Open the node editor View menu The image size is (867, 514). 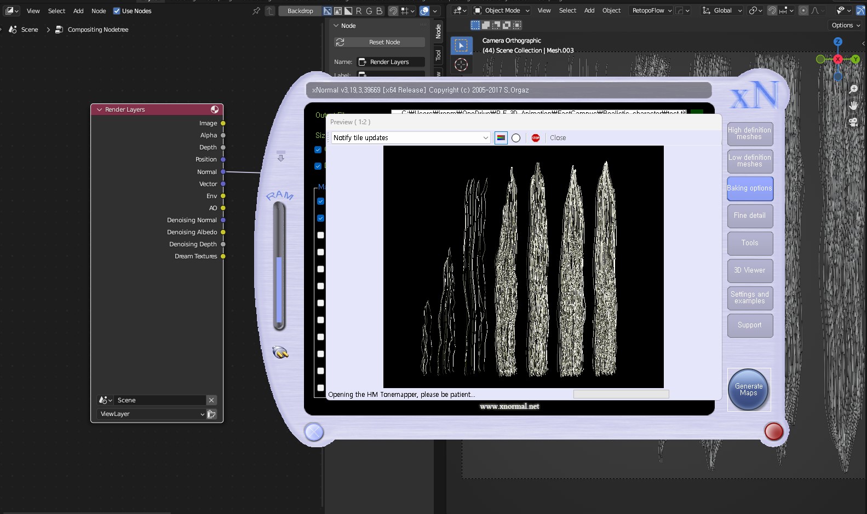(33, 11)
